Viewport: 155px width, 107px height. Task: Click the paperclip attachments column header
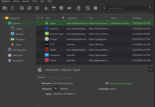click(38, 18)
